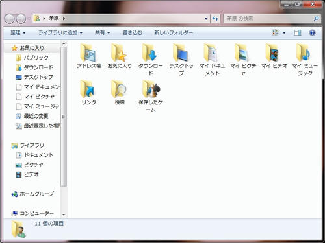Click the help question mark icon

(x=312, y=33)
